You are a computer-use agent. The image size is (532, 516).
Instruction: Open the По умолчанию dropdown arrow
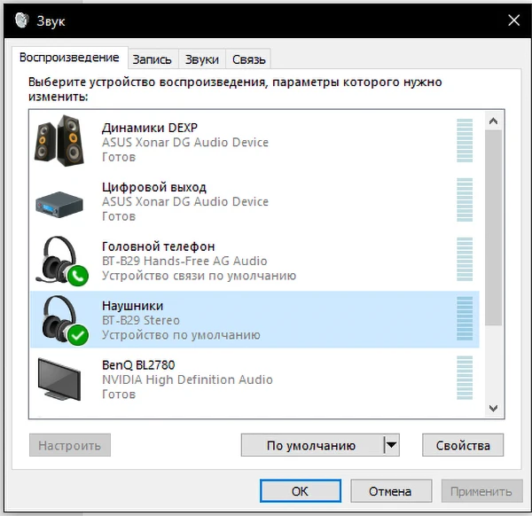[392, 445]
